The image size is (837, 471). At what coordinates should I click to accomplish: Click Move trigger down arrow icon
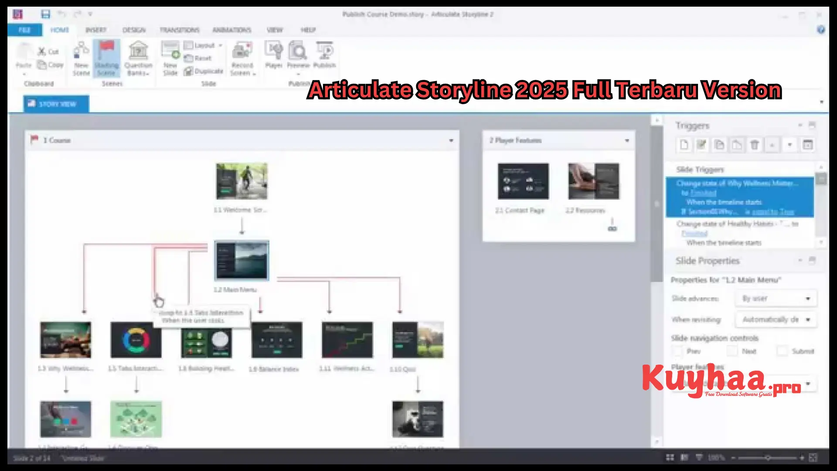coord(789,145)
